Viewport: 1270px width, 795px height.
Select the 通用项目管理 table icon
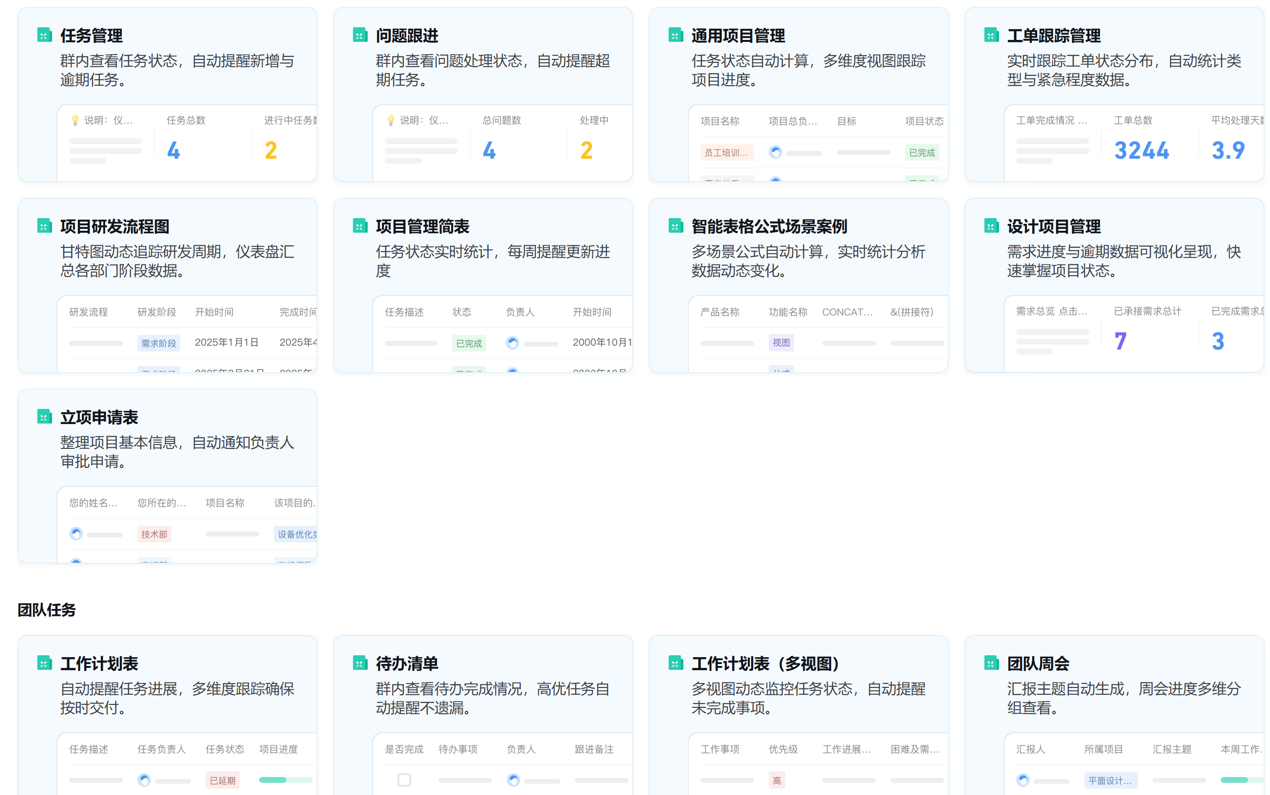pos(676,35)
